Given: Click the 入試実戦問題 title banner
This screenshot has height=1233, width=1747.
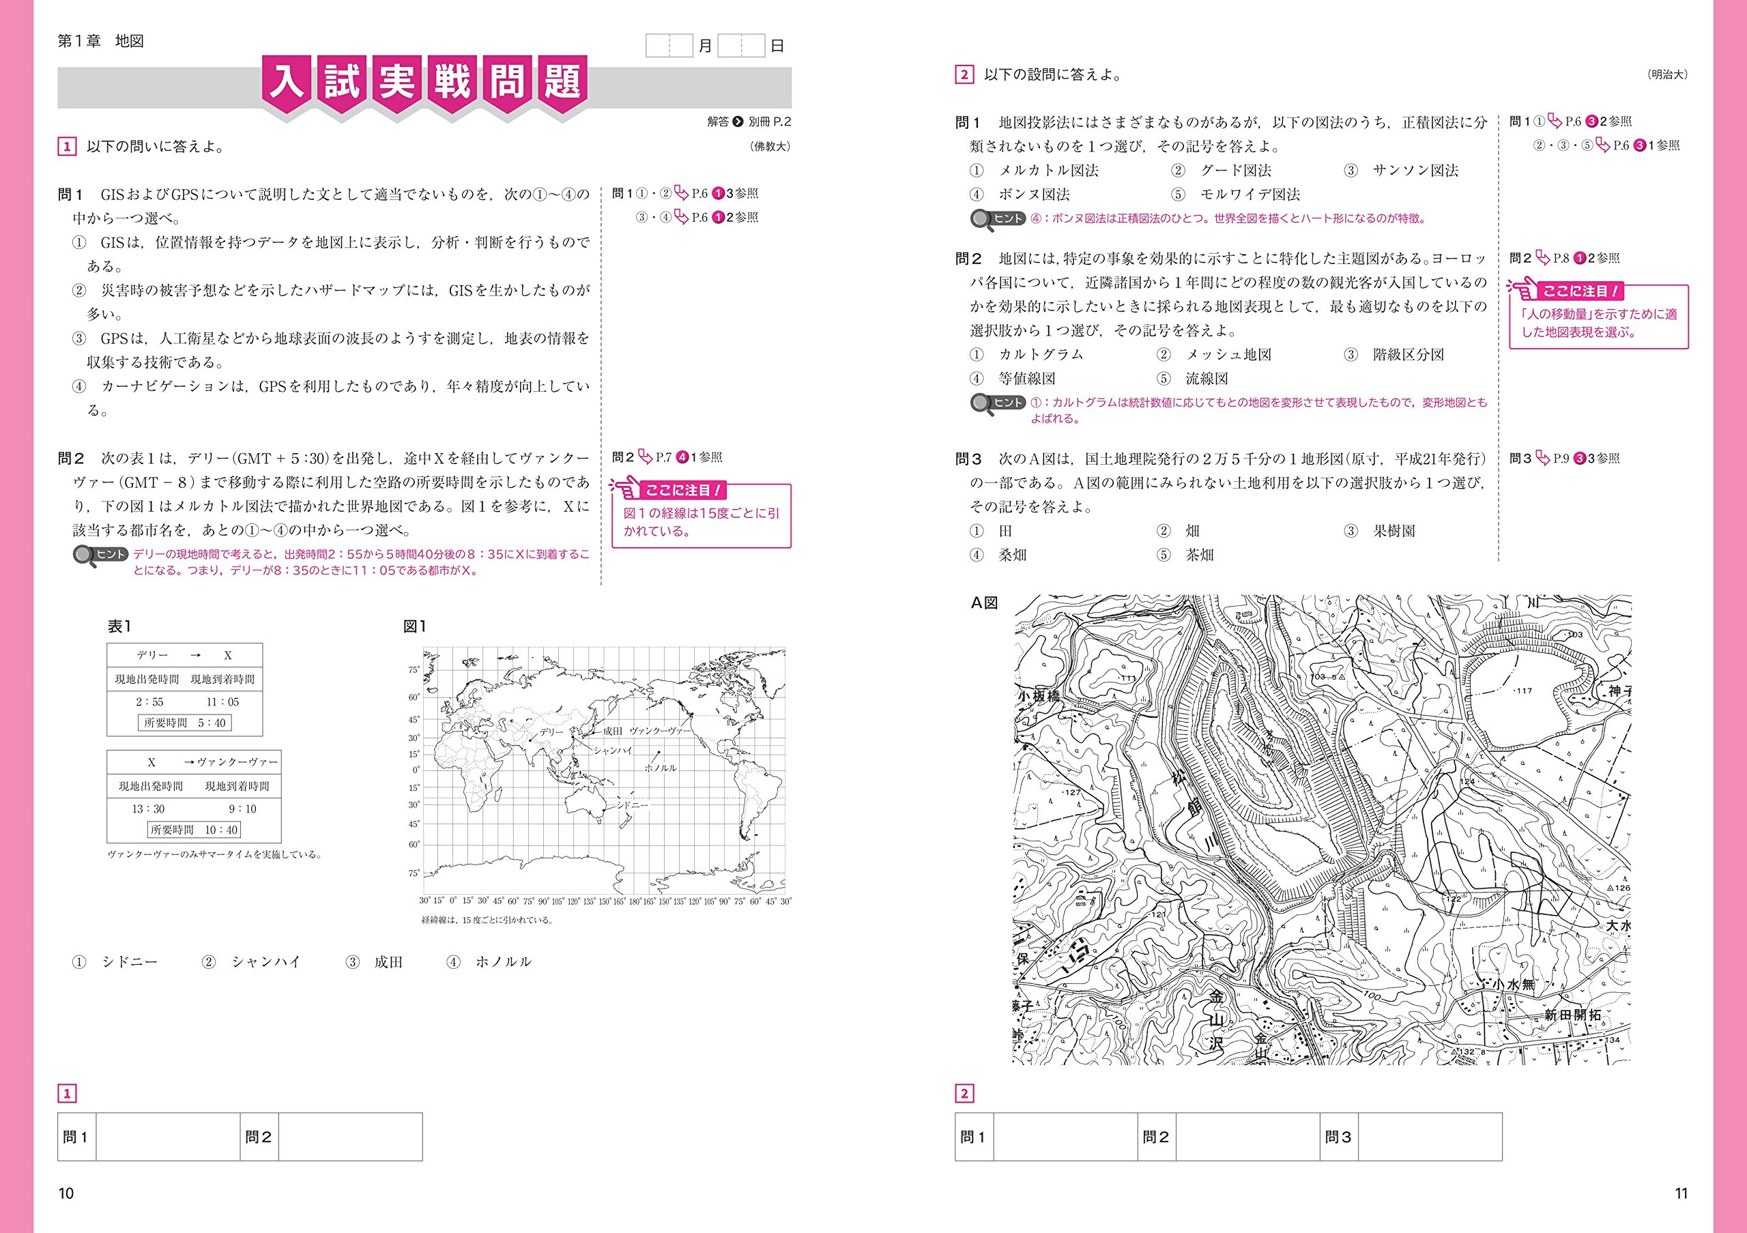Looking at the screenshot, I should [424, 82].
